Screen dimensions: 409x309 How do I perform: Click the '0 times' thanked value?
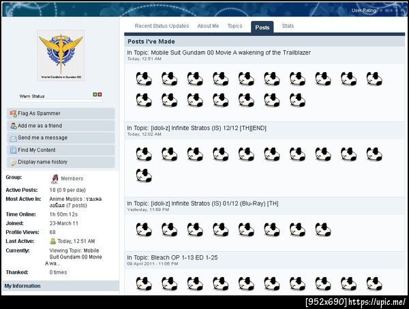pyautogui.click(x=58, y=272)
